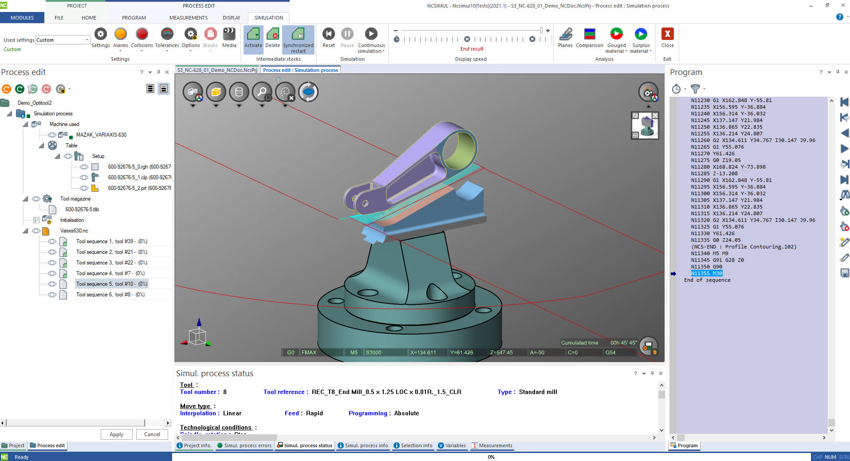Click the Collisions icon in ribbon
Viewport: 850px width, 461px height.
tap(142, 35)
